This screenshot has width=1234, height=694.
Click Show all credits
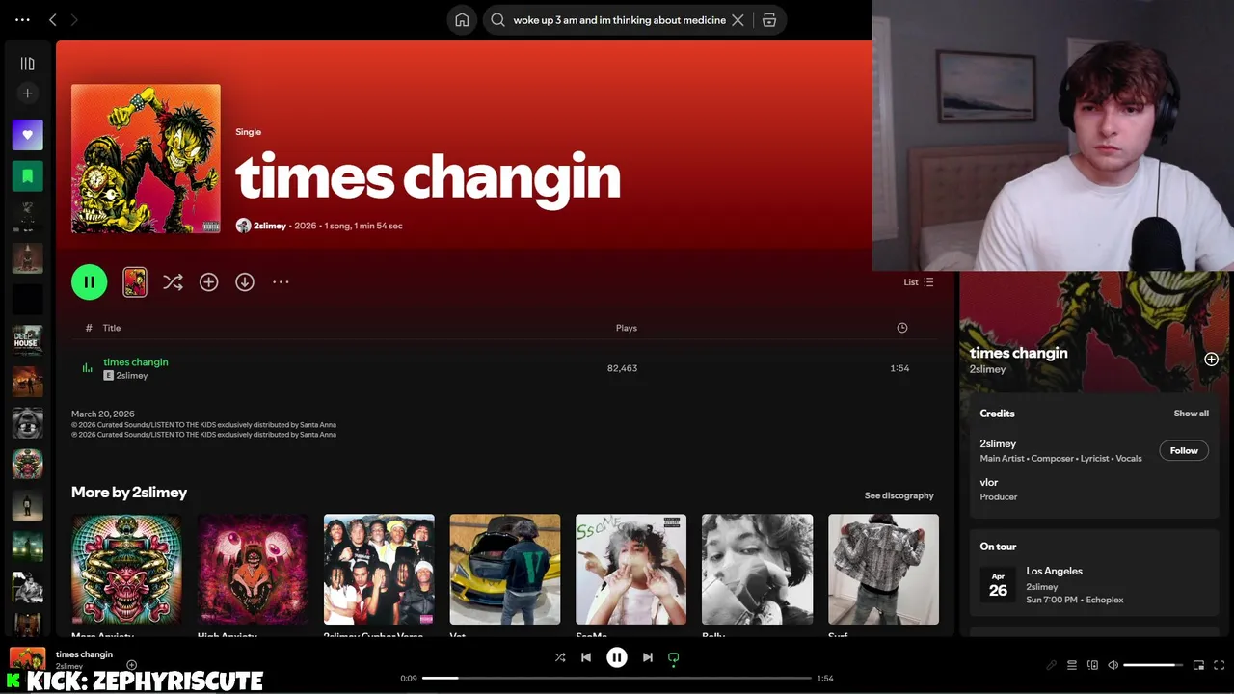1191,414
